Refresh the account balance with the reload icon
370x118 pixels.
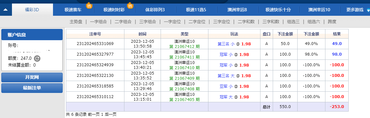(x=37, y=59)
